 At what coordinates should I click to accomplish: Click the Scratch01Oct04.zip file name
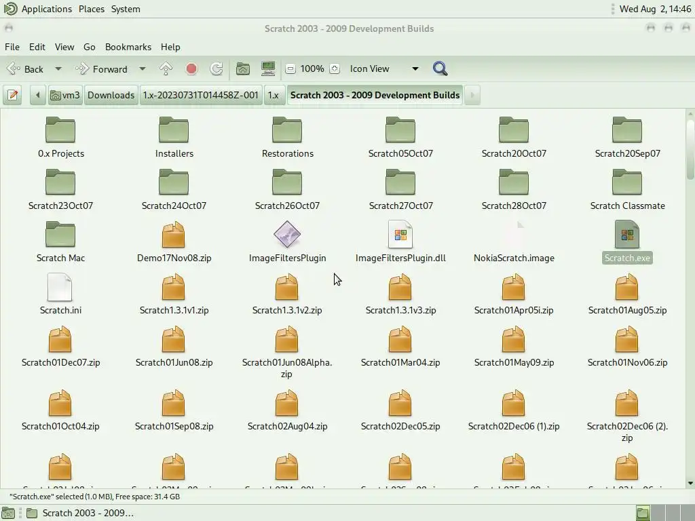[x=60, y=426]
